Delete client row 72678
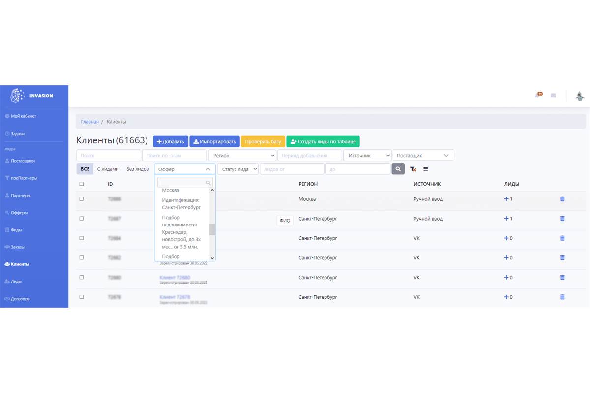The width and height of the screenshot is (590, 393). point(562,297)
